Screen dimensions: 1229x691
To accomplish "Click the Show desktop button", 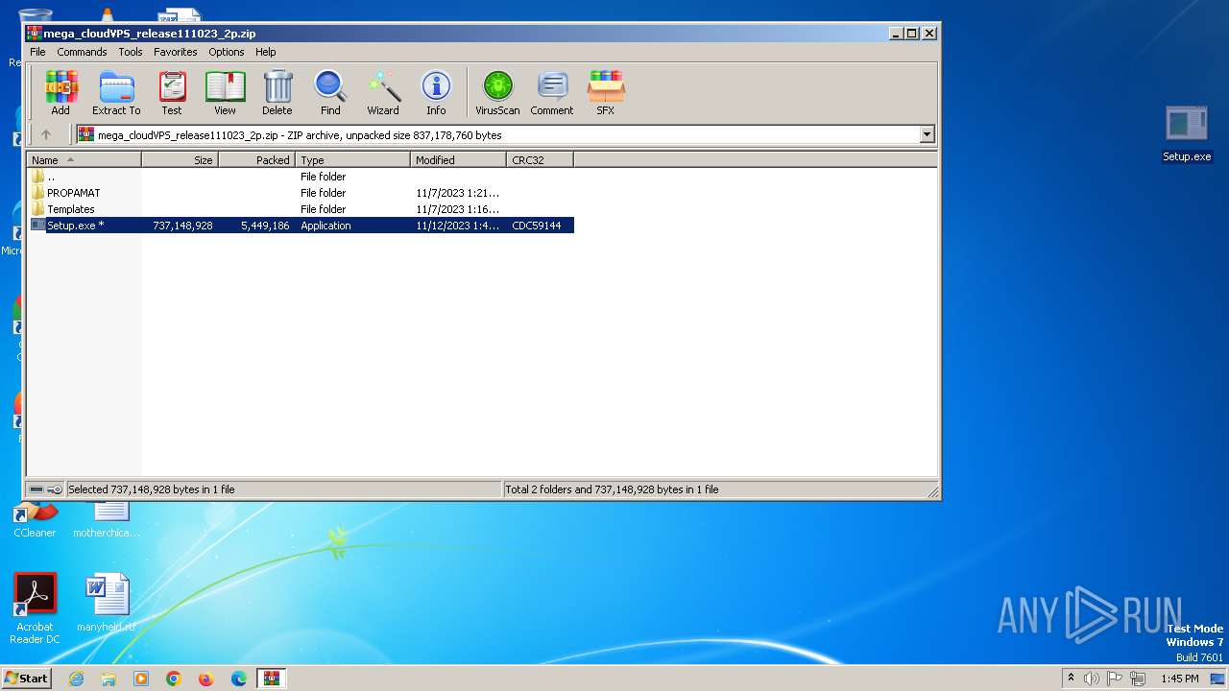I will [x=1218, y=679].
